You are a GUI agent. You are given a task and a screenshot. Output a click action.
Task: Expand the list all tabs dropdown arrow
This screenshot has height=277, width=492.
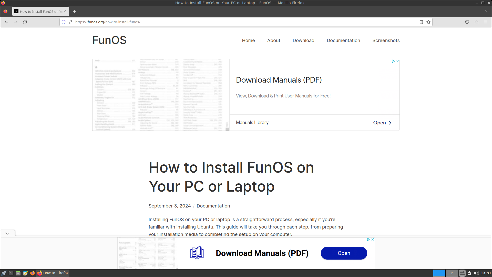[486, 11]
